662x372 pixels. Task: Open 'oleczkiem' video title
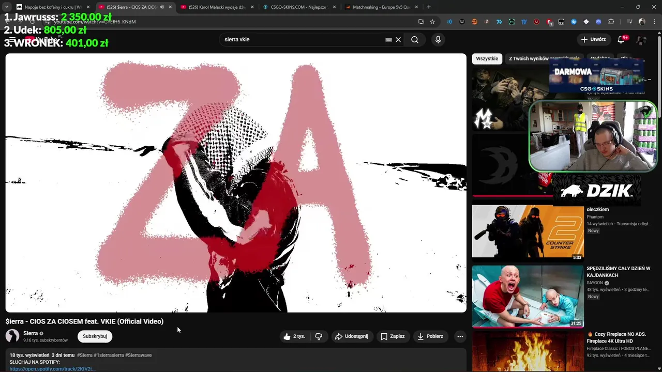(597, 209)
